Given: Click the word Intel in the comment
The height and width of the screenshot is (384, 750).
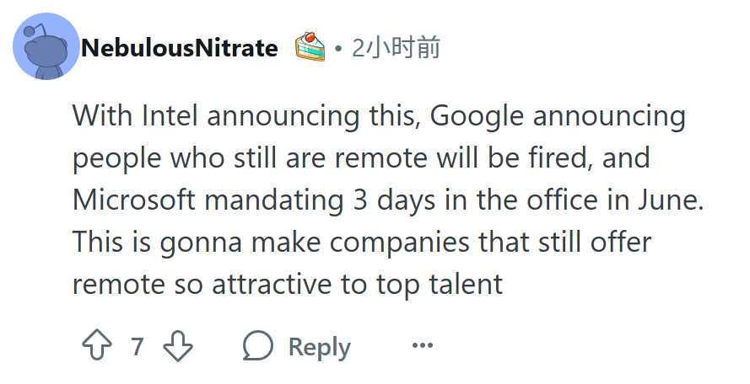Looking at the screenshot, I should coord(170,115).
